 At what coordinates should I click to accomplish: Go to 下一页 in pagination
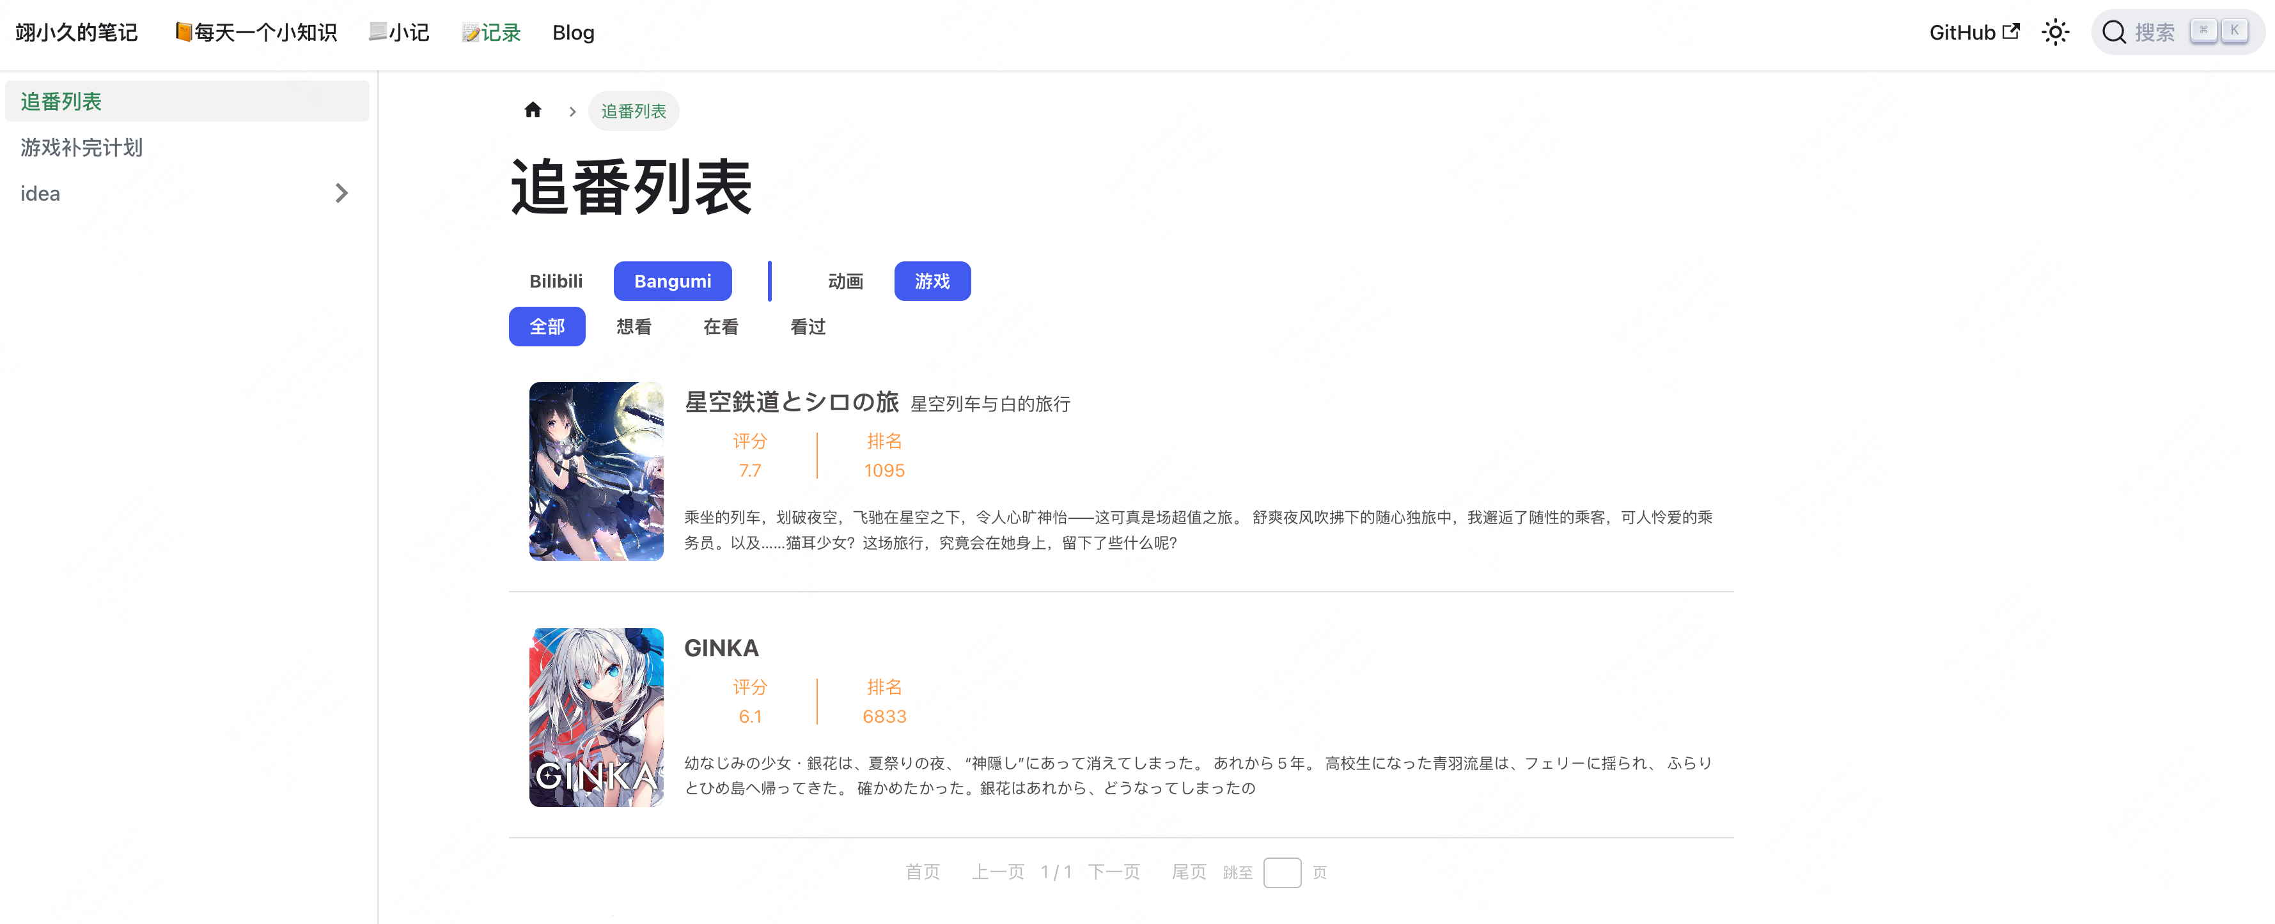tap(1114, 872)
